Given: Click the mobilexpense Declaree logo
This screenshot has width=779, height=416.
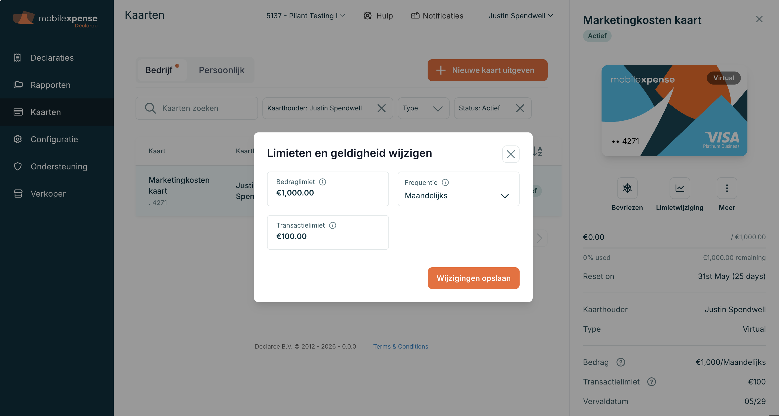Looking at the screenshot, I should (x=55, y=19).
